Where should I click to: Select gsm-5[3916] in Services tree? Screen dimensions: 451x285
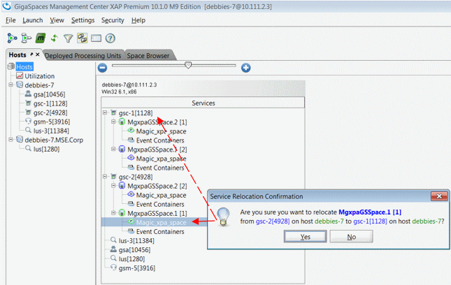tap(137, 268)
